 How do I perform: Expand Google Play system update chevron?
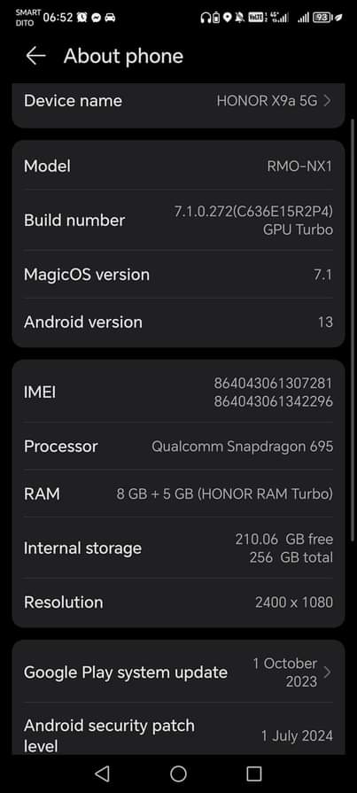point(327,672)
